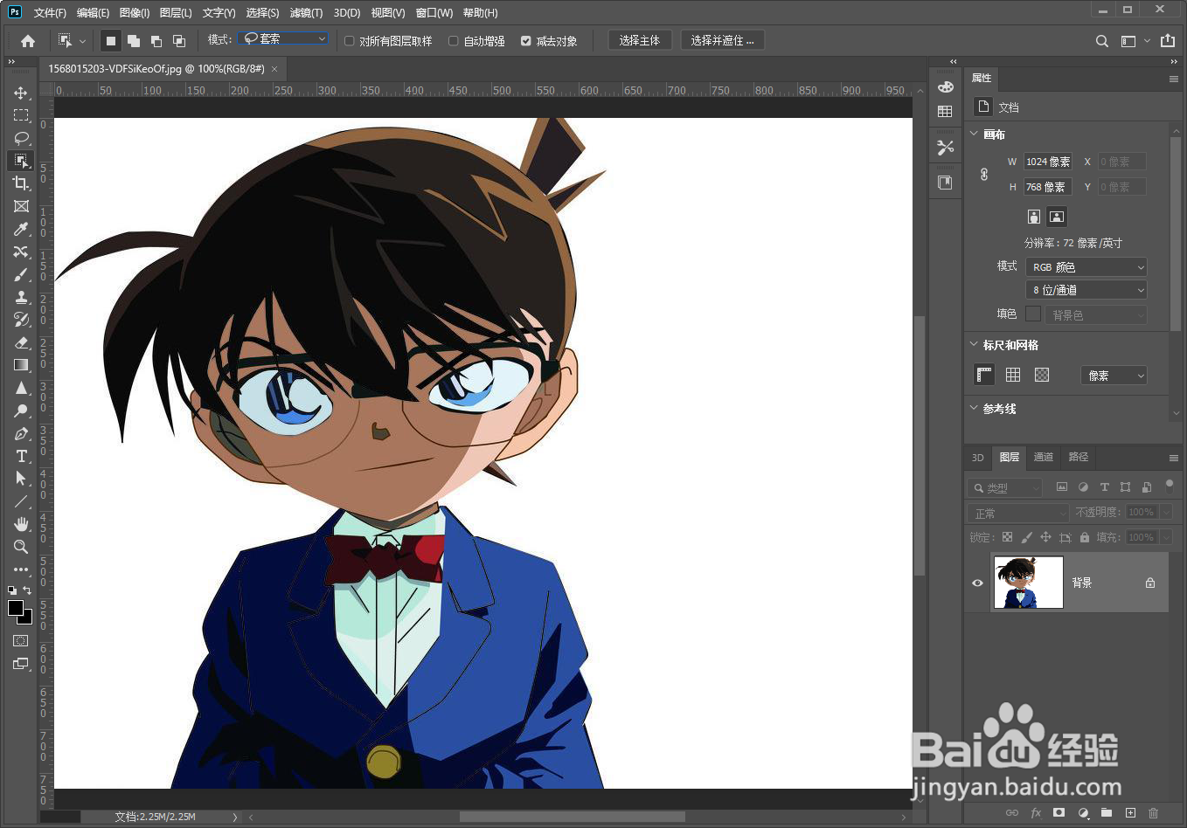Open the 模式 套索 dropdown
Image resolution: width=1187 pixels, height=828 pixels.
pyautogui.click(x=283, y=38)
